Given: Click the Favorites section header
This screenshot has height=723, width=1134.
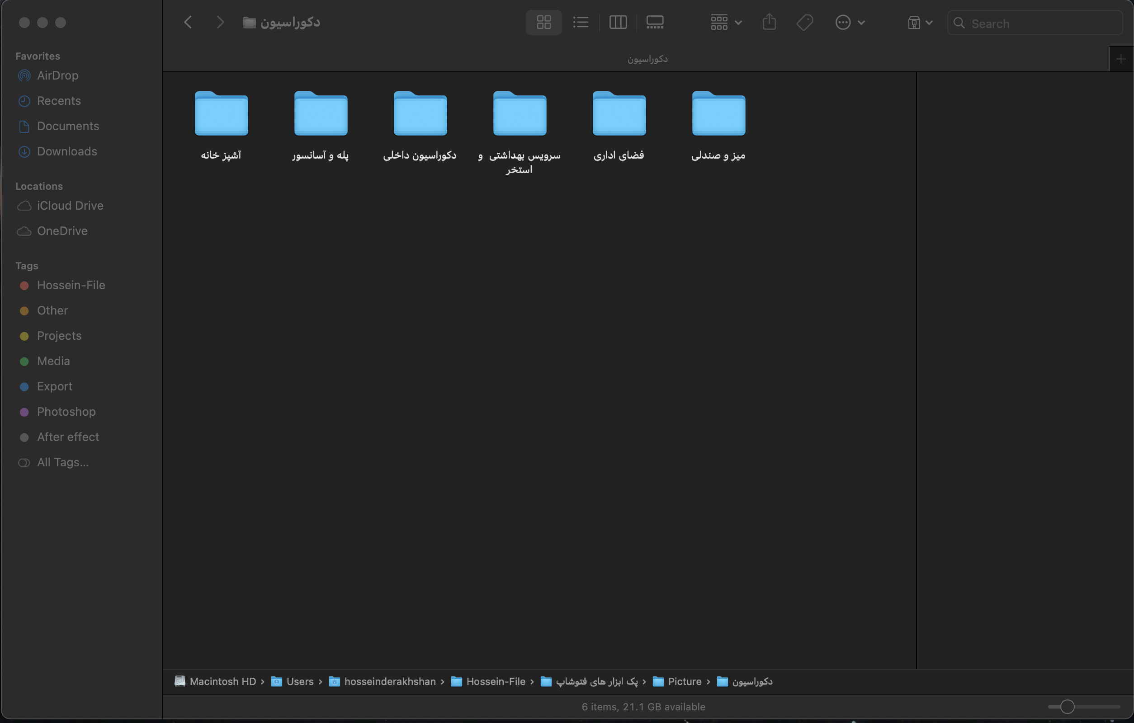Looking at the screenshot, I should (x=38, y=56).
